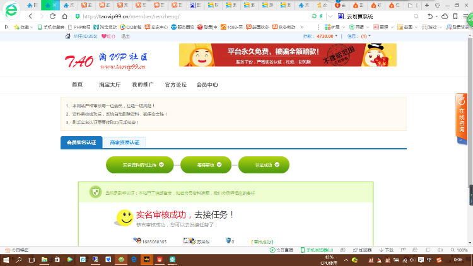473x266 pixels.
Task: Expand the 游戏 games dropdown
Action: (440, 27)
